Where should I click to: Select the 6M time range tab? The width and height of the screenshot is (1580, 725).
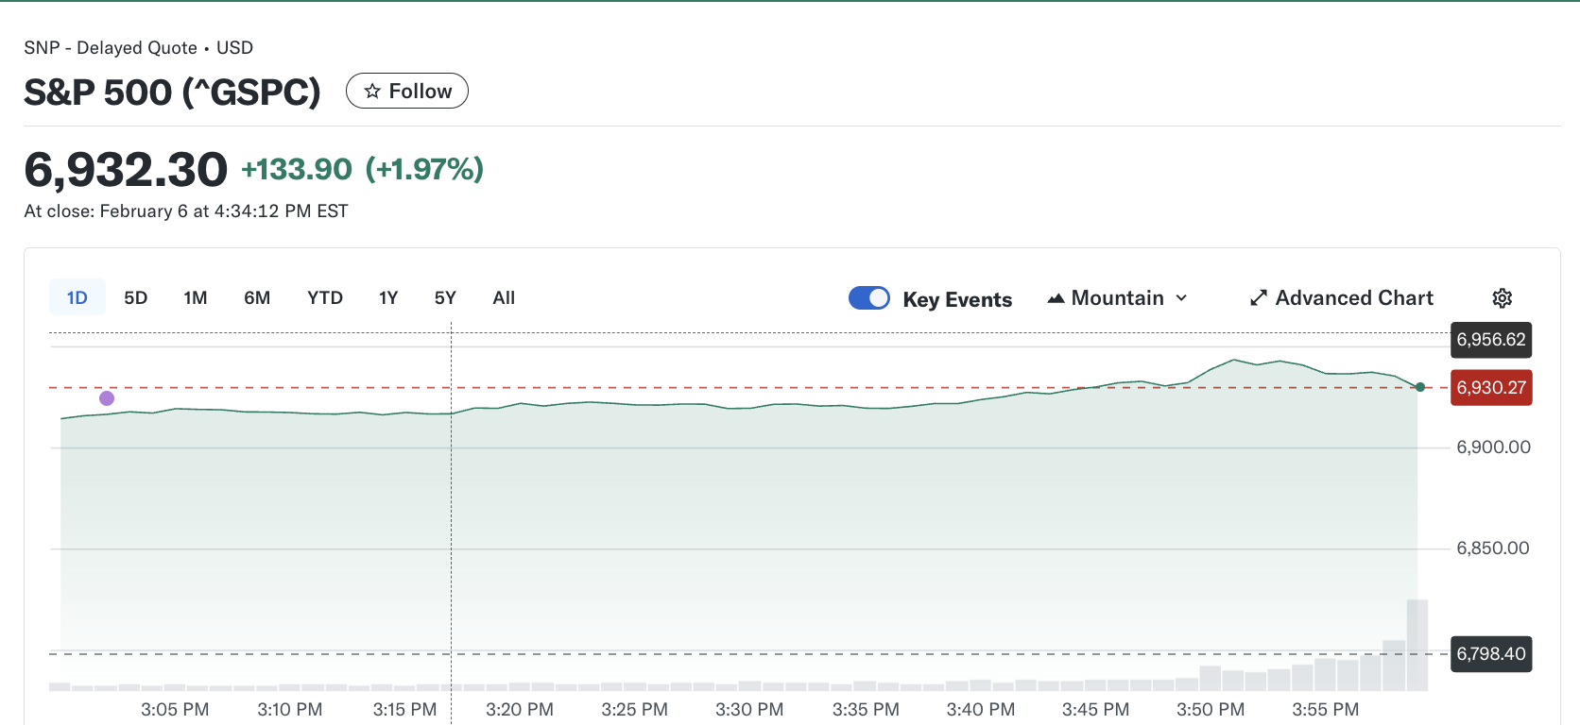[x=257, y=298]
